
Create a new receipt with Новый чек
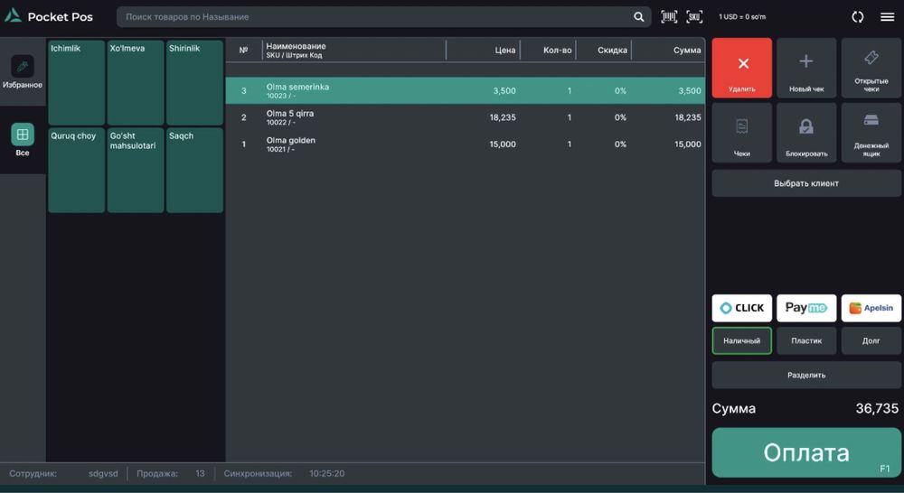point(806,68)
